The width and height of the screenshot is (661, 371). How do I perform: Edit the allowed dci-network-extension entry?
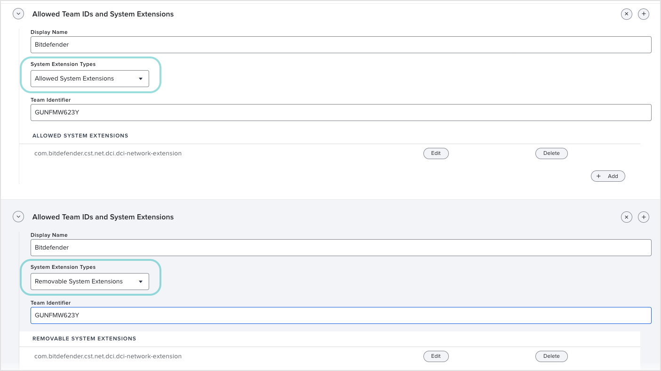pos(436,153)
